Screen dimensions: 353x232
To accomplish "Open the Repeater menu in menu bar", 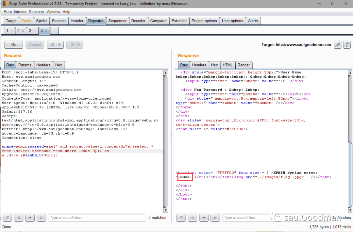I will [37, 12].
